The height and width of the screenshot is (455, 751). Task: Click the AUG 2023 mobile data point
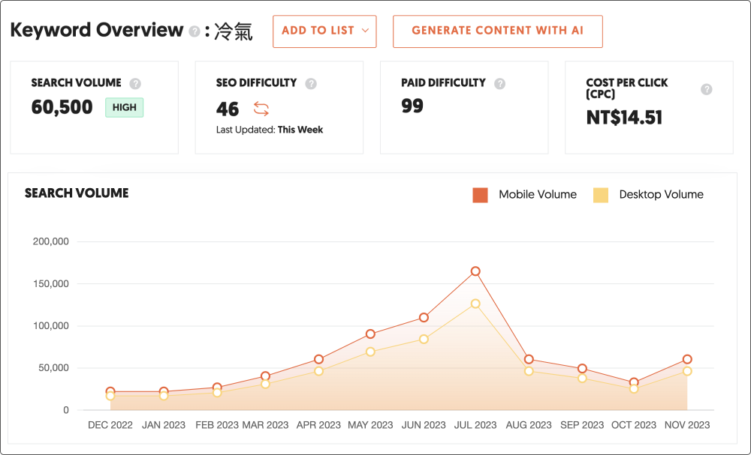(529, 360)
